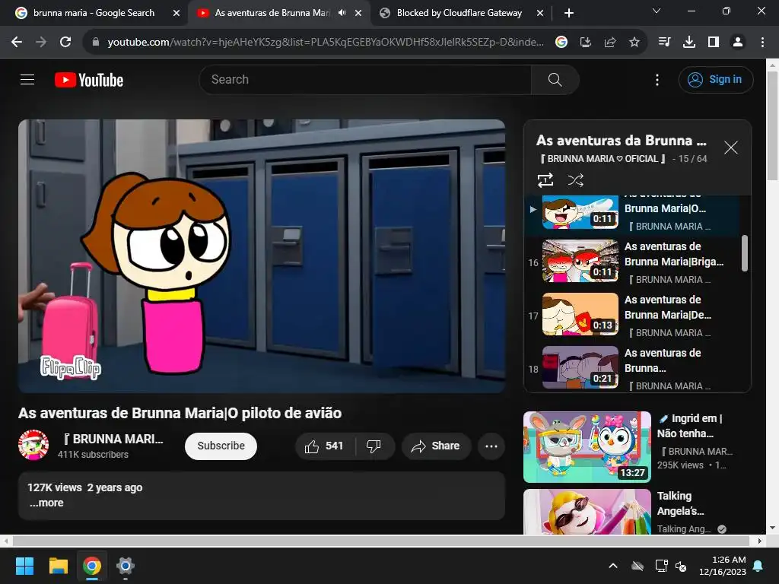
Task: Open Chrome three-dot menu
Action: tap(762, 43)
